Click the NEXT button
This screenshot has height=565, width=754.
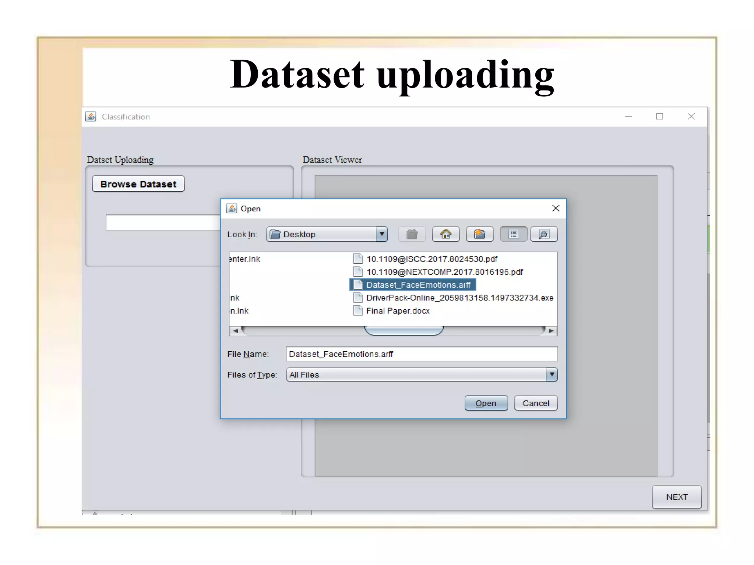coord(677,497)
